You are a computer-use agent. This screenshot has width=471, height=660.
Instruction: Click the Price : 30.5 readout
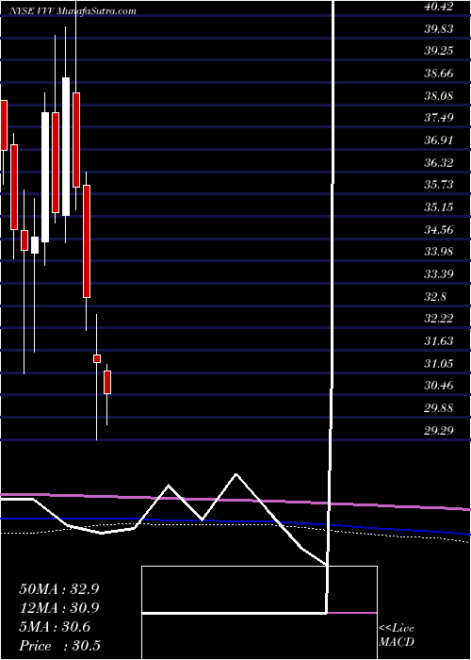coord(59,646)
